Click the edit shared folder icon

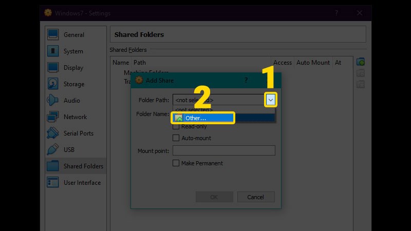pyautogui.click(x=361, y=73)
